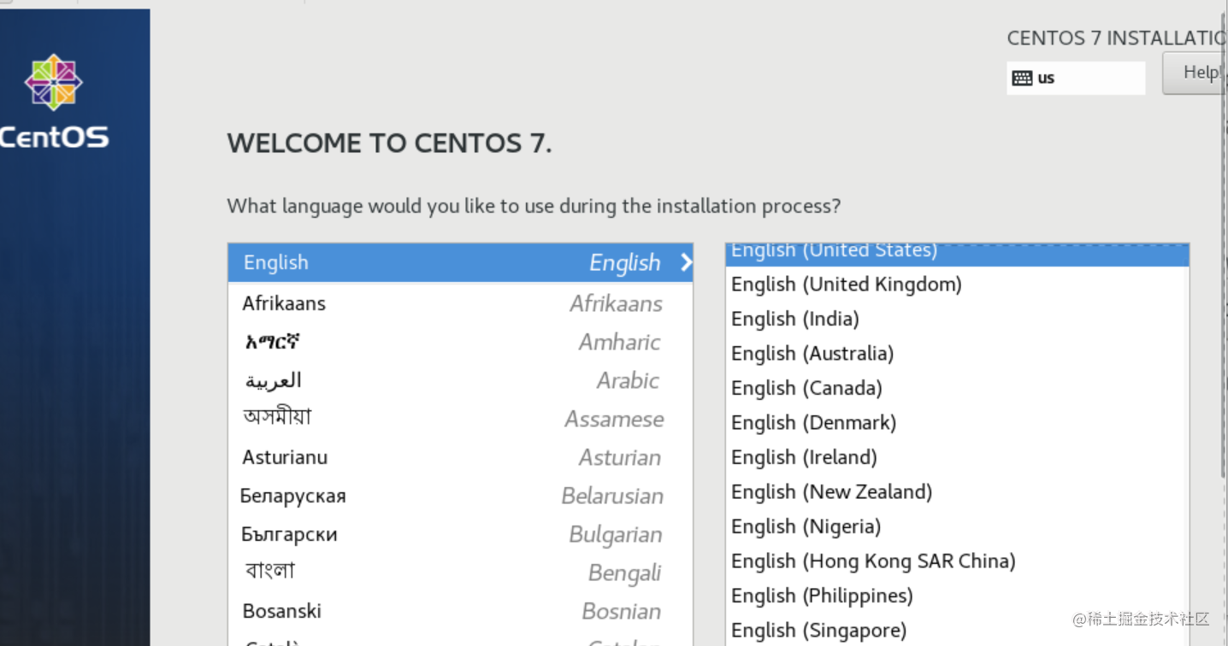Viewport: 1228px width, 646px height.
Task: Open the us keyboard layout indicator
Action: point(1076,78)
